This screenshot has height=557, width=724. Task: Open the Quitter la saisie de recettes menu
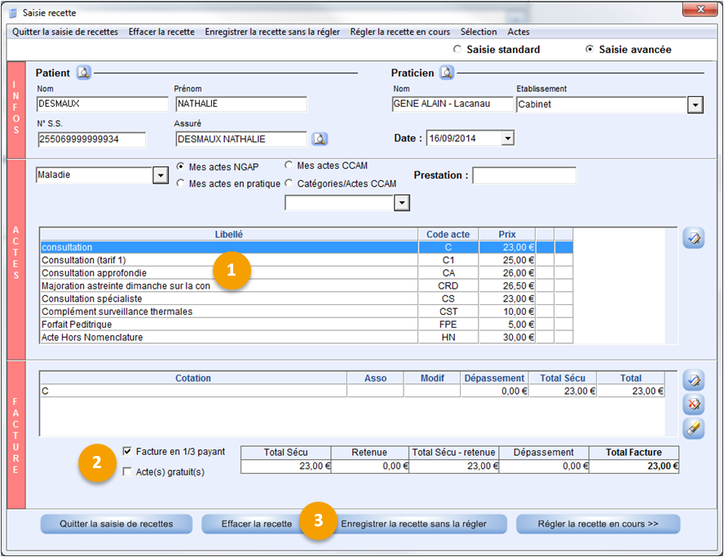point(65,32)
